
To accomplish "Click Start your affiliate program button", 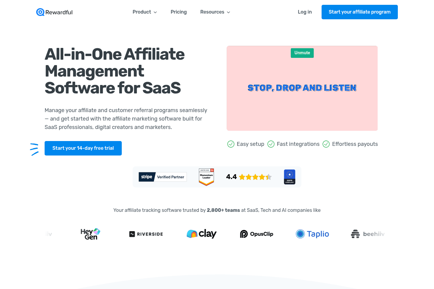I will coord(360,12).
